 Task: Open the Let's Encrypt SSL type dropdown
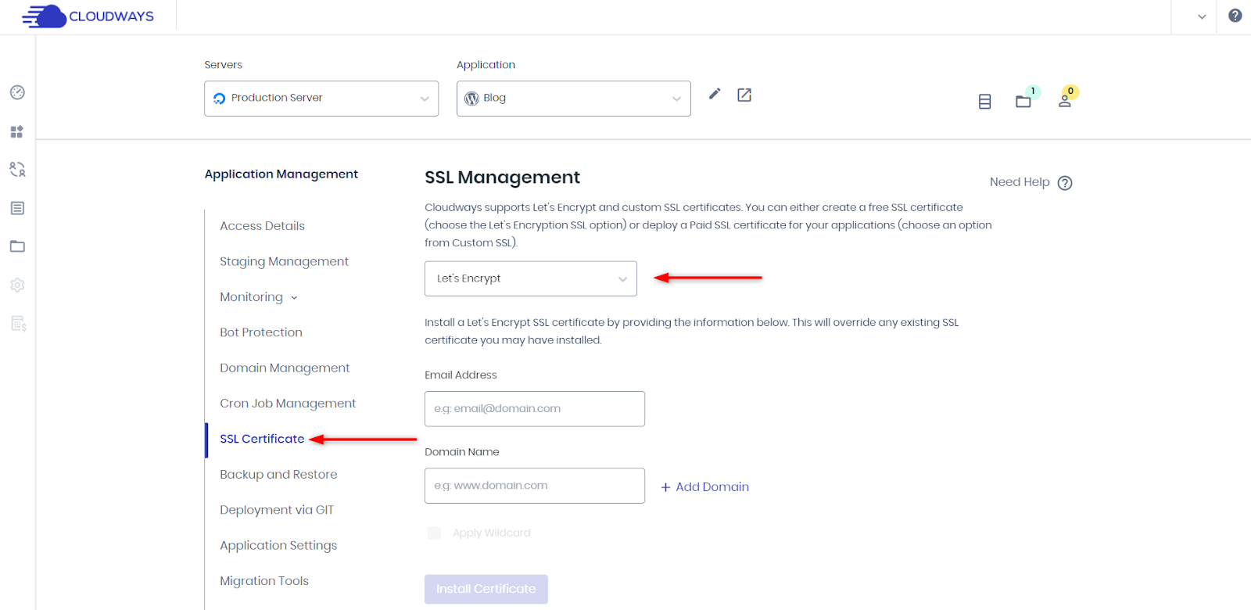tap(531, 278)
